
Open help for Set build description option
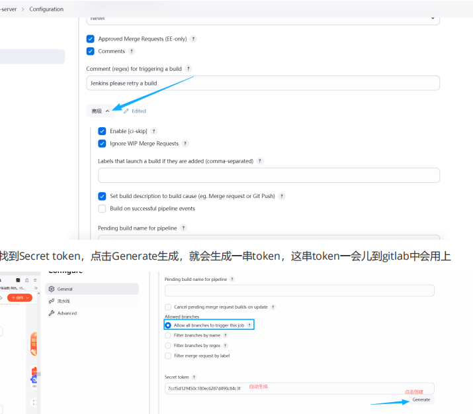coord(281,196)
